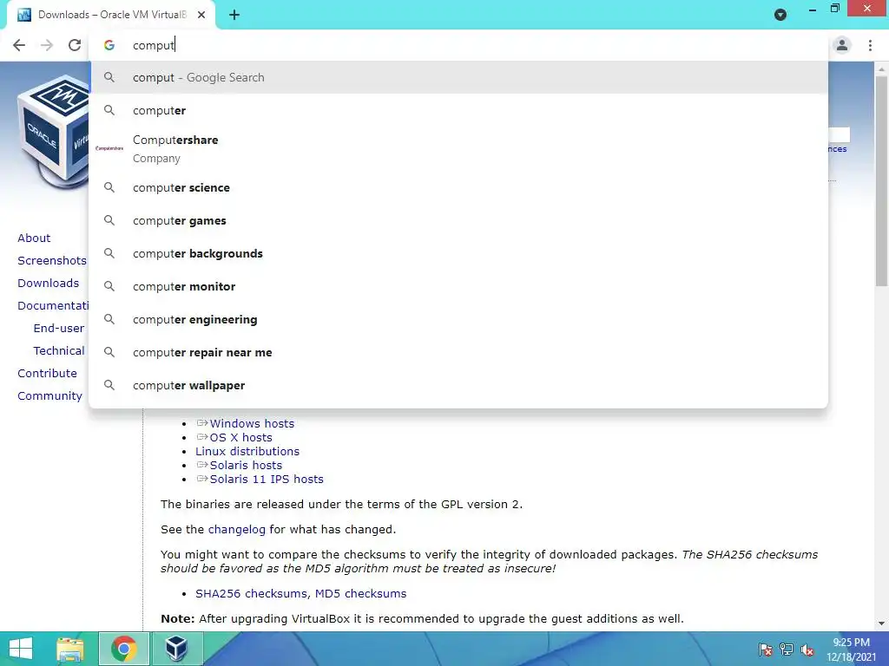Click the browser forward arrow
Image resolution: width=889 pixels, height=666 pixels.
coord(47,45)
